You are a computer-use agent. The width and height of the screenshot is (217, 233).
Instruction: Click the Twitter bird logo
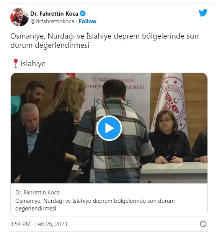point(203,13)
